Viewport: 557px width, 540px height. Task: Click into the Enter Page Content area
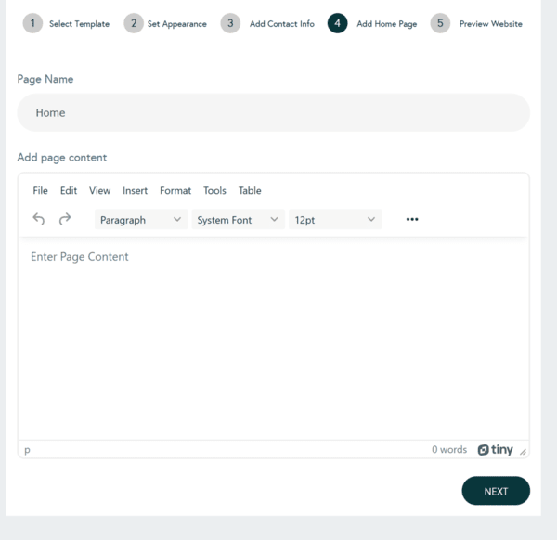click(273, 334)
